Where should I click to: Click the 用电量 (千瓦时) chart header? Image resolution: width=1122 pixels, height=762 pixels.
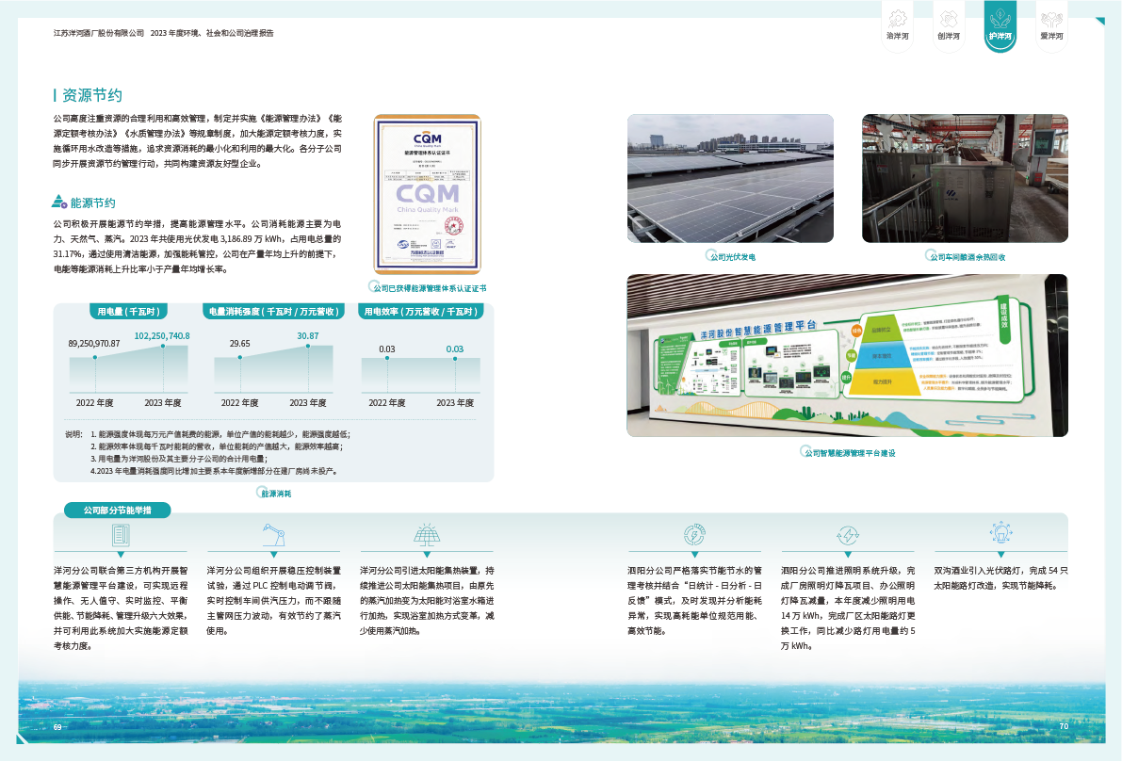(129, 311)
